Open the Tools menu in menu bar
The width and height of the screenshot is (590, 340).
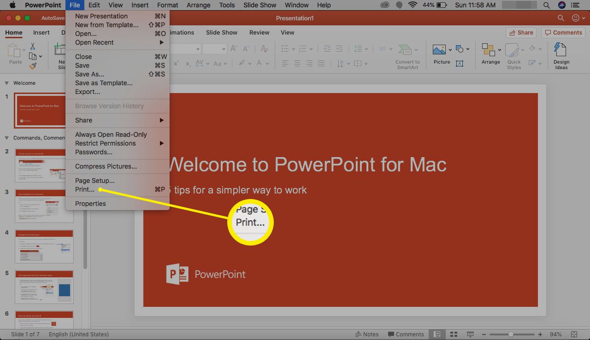(x=227, y=5)
